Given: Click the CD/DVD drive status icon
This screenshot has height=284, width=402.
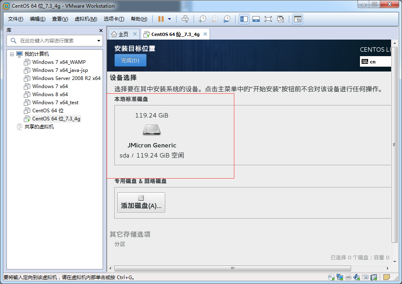Looking at the screenshot, I should point(331,277).
